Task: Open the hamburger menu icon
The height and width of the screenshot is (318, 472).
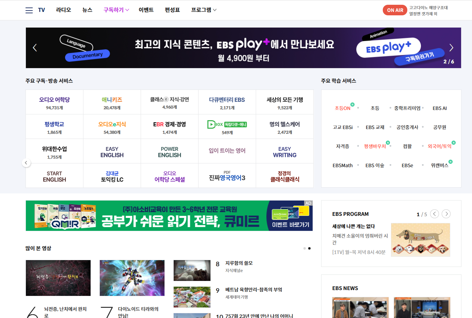Action: click(x=29, y=10)
